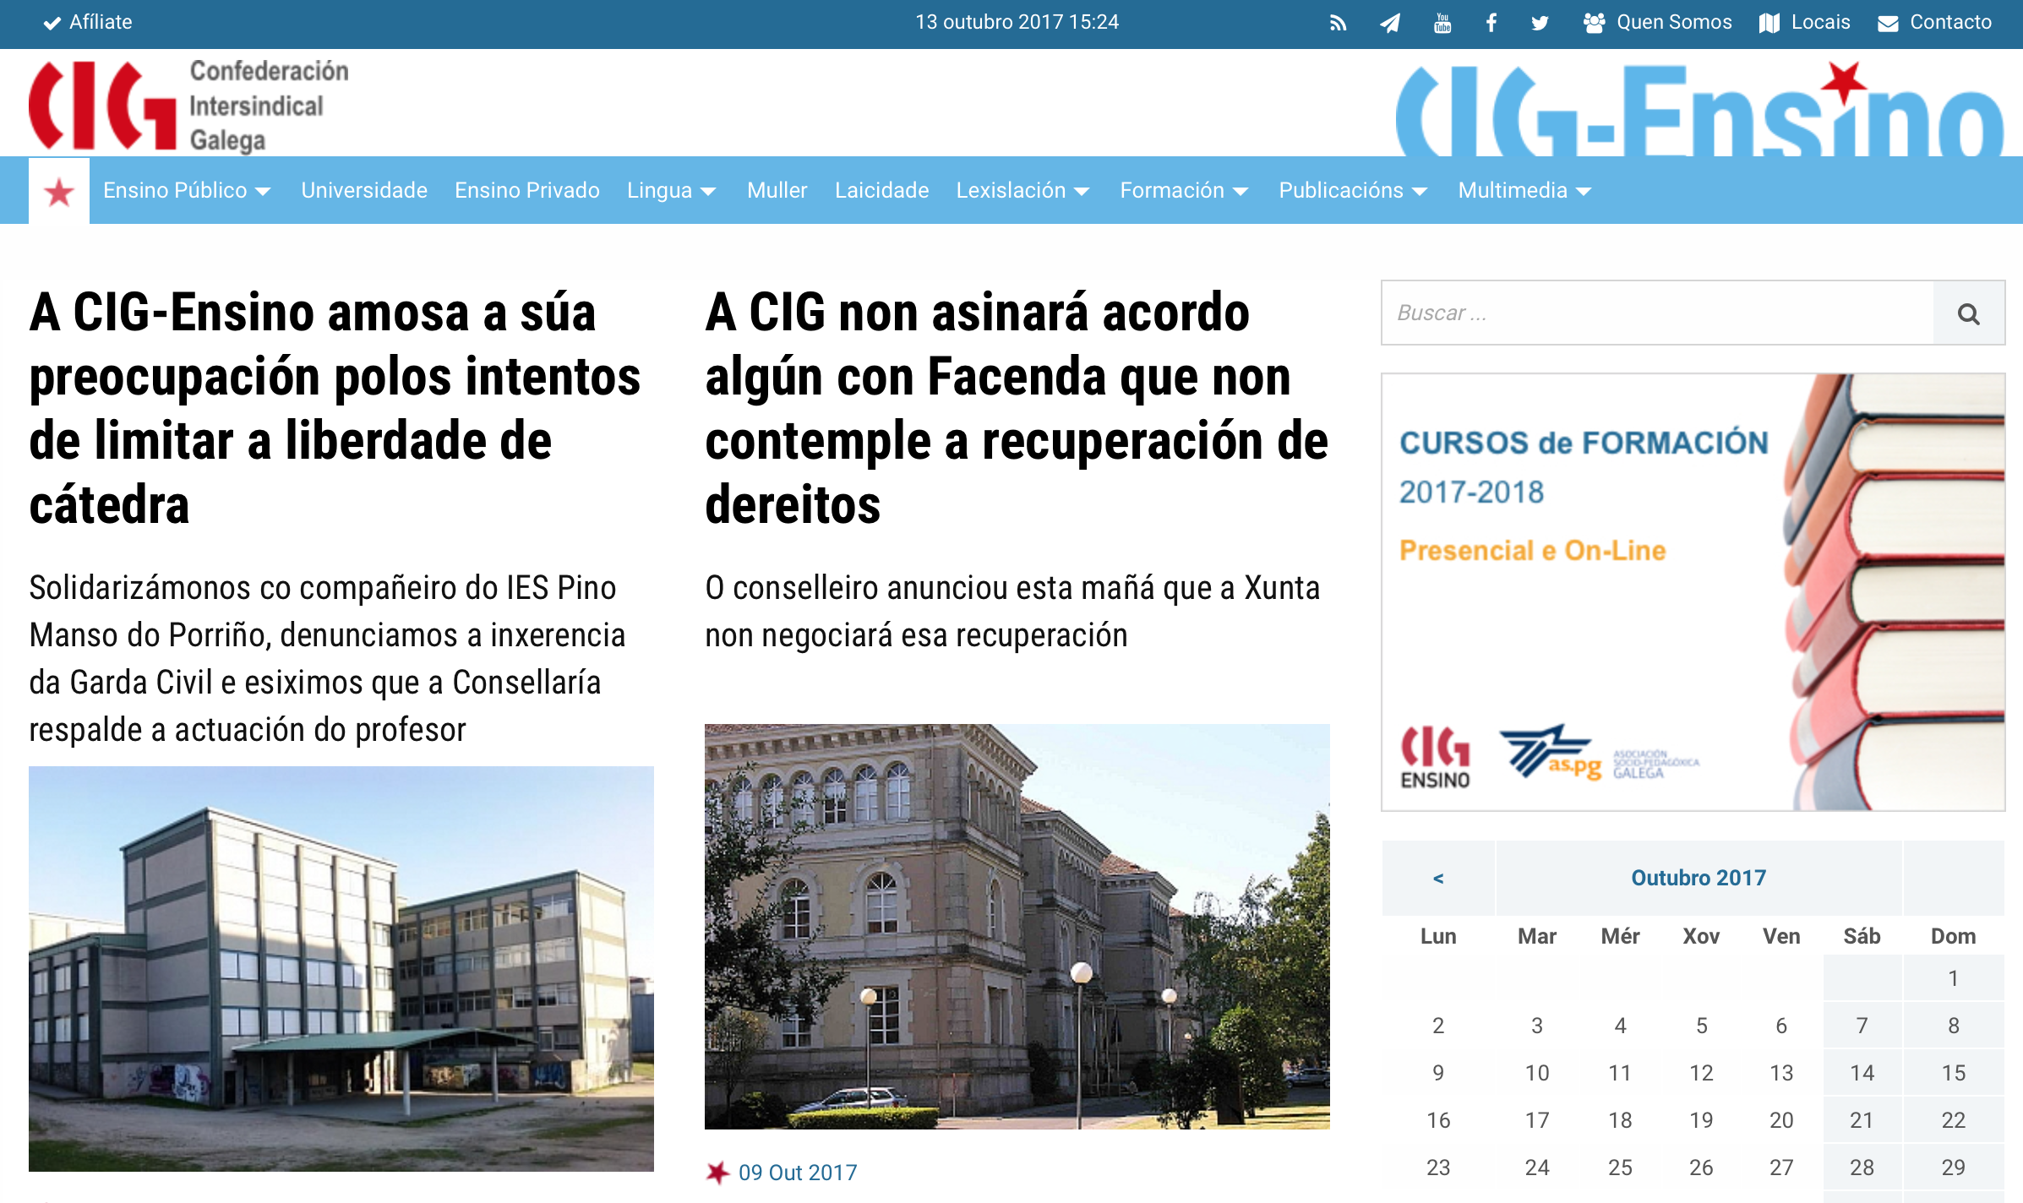Open the Ensino Privado menu item
2023x1203 pixels.
tap(527, 190)
